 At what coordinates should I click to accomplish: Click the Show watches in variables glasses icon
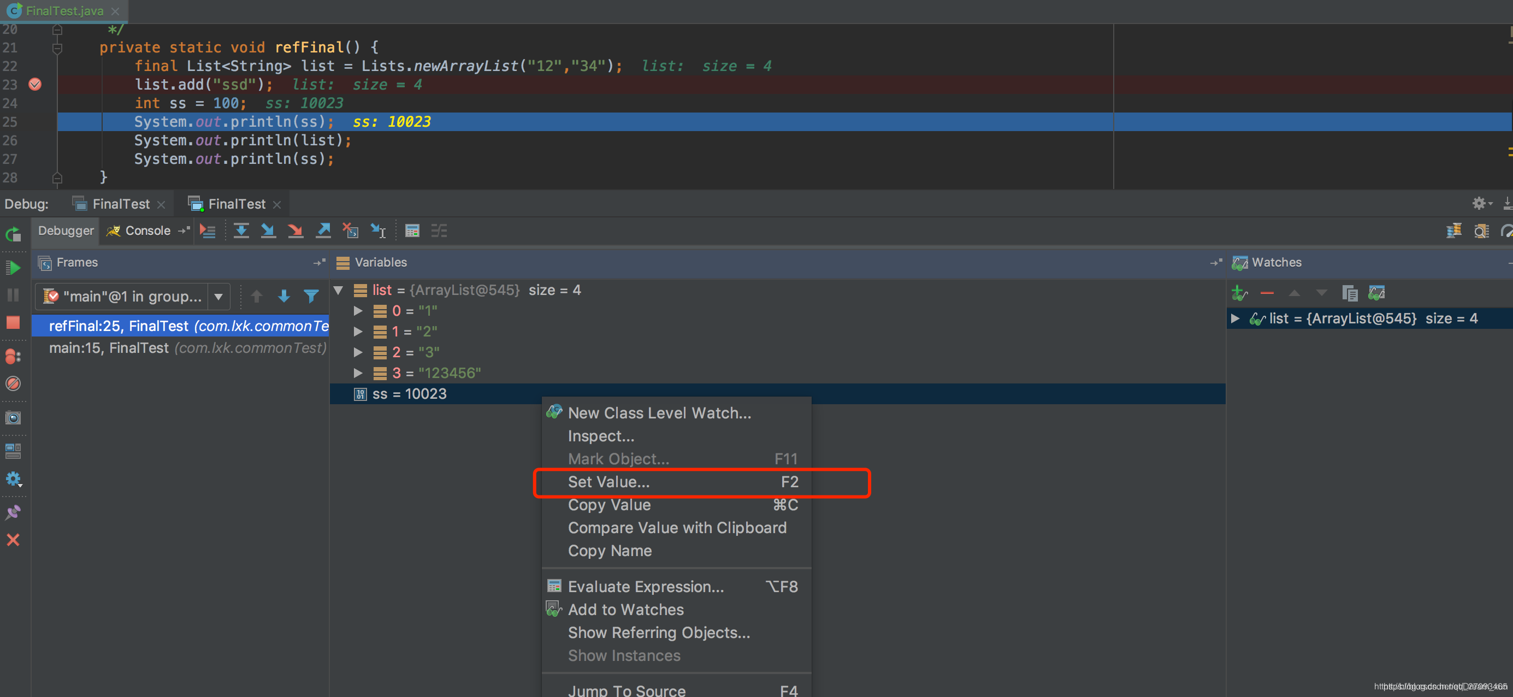click(x=1376, y=292)
